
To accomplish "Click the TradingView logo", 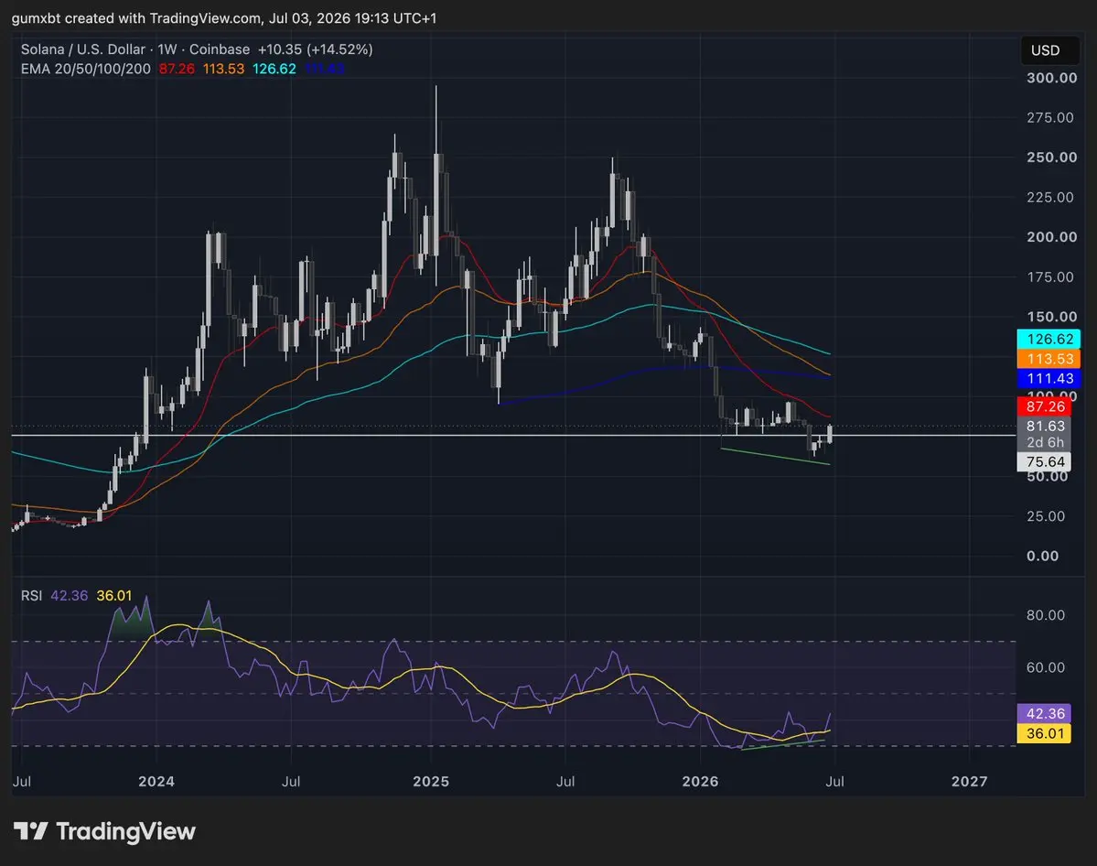I will pyautogui.click(x=105, y=831).
